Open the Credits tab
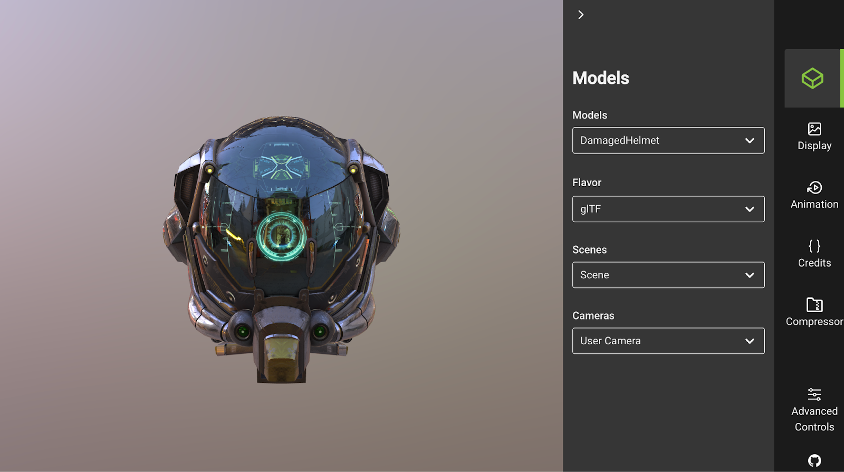The image size is (844, 472). click(814, 254)
